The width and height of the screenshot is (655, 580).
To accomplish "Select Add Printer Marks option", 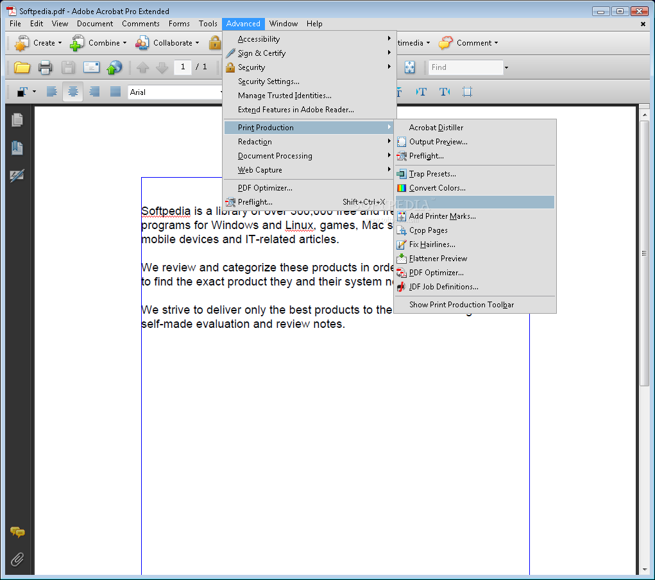I will tap(475, 216).
